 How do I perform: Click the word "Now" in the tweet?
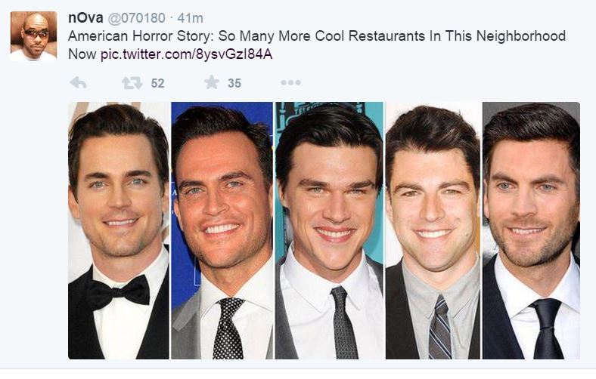coord(82,54)
